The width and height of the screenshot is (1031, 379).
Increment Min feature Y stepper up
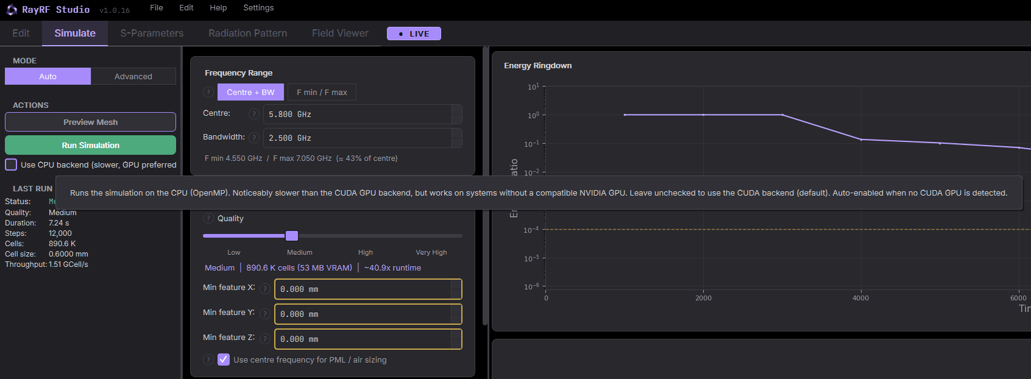click(x=456, y=310)
